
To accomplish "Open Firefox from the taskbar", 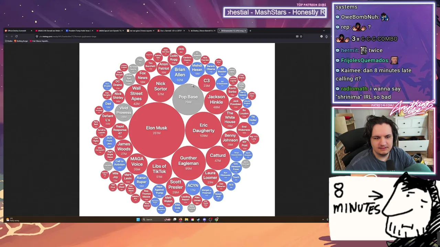I will pyautogui.click(x=180, y=220).
